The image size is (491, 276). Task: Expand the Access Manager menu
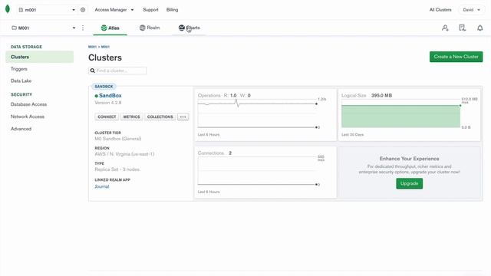coord(114,10)
